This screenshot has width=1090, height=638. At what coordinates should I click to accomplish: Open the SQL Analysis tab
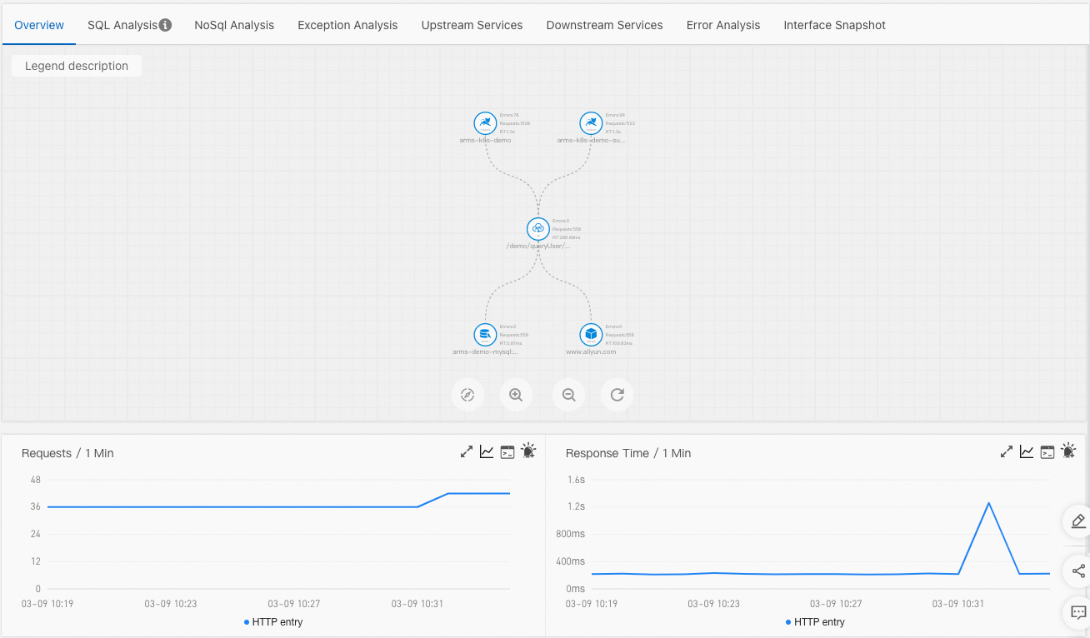pyautogui.click(x=122, y=25)
